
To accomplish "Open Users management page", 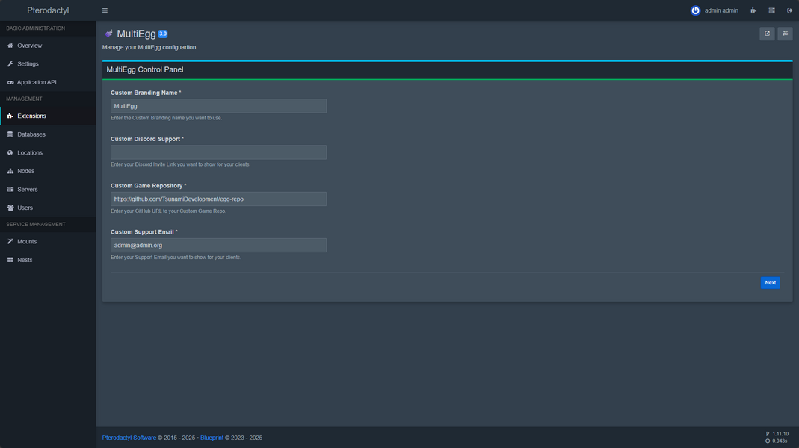I will pyautogui.click(x=48, y=208).
